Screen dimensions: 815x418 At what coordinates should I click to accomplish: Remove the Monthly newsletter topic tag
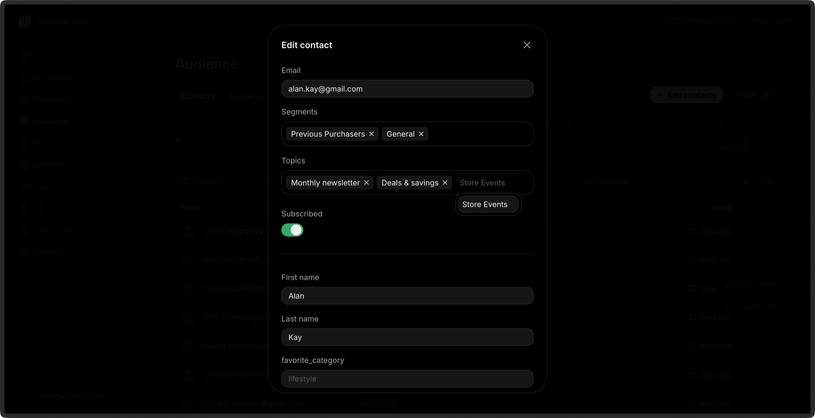click(x=366, y=183)
